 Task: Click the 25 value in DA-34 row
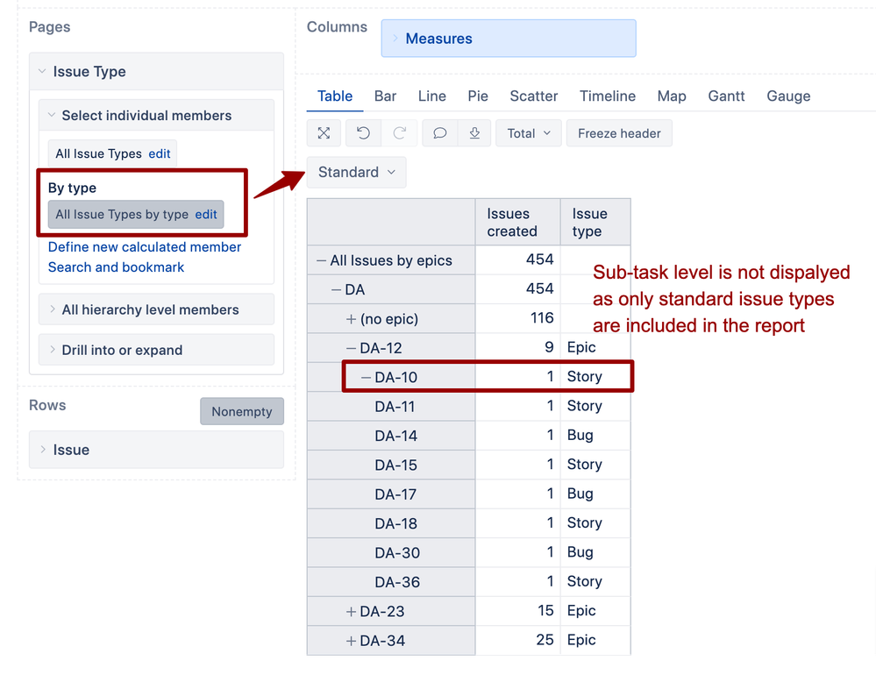click(x=545, y=640)
